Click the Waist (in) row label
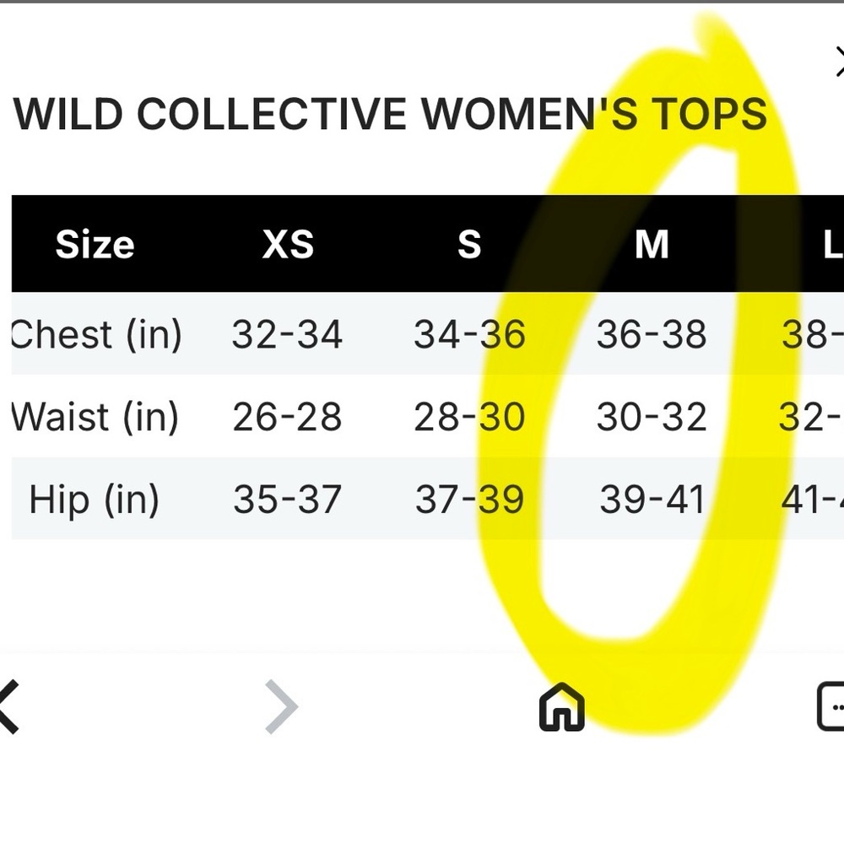Viewport: 844px width, 844px height. [95, 417]
